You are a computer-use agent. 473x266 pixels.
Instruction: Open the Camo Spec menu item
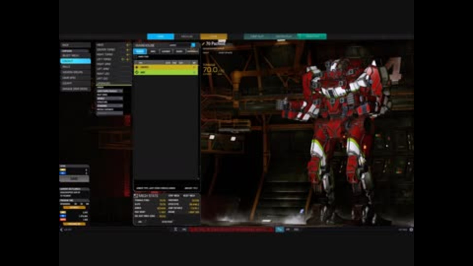(75, 78)
